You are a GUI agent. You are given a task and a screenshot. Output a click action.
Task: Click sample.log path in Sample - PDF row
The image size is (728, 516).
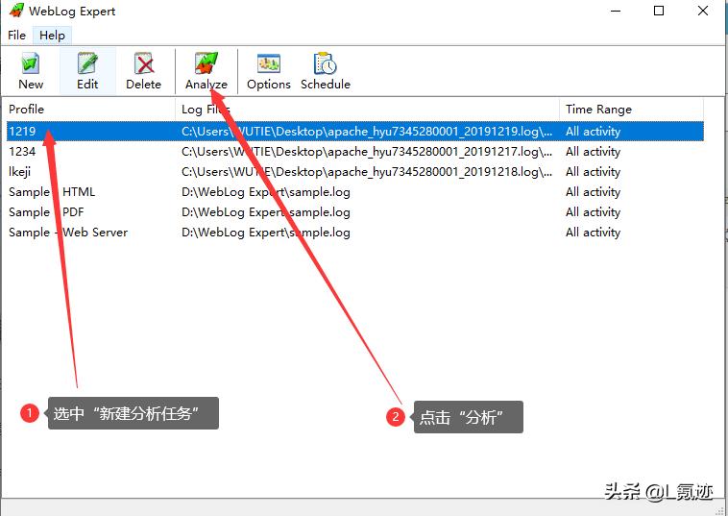click(266, 212)
